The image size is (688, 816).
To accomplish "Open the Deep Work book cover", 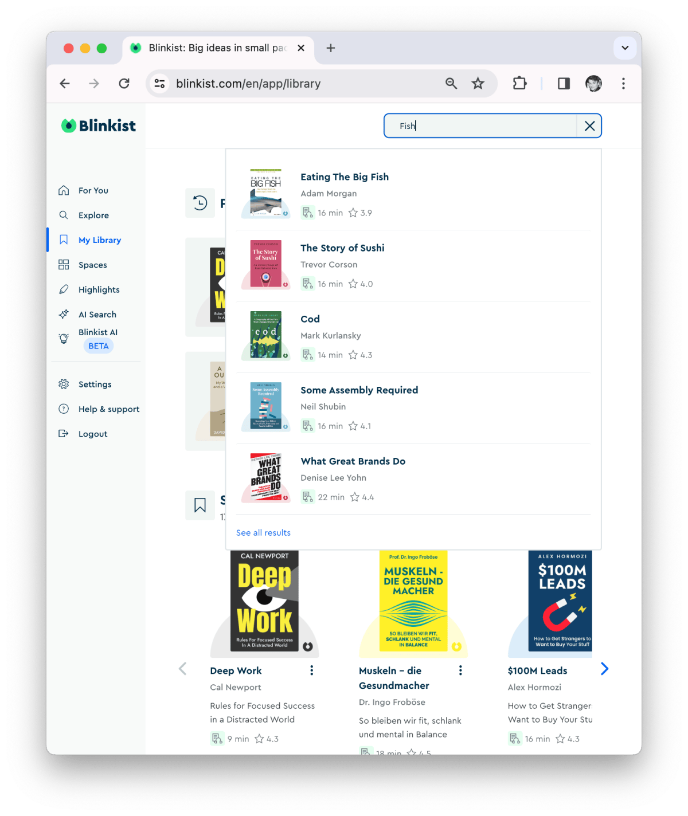I will click(x=264, y=601).
